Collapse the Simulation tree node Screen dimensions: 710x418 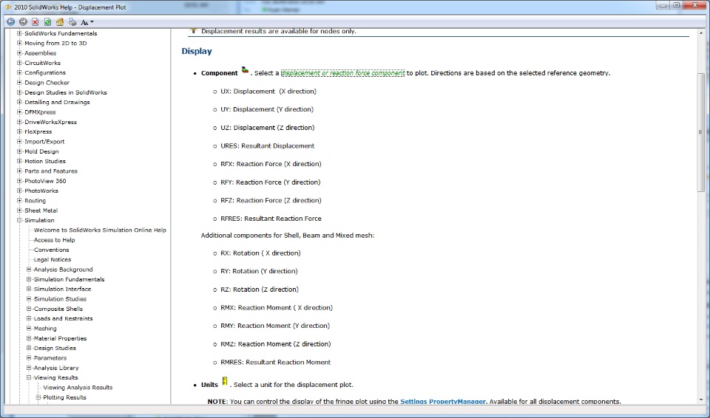click(19, 220)
